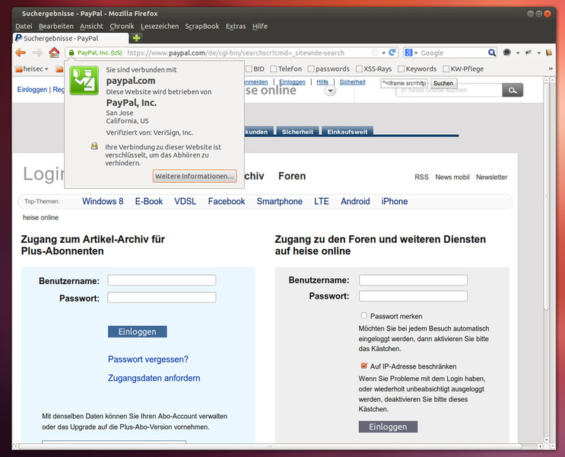Image resolution: width=565 pixels, height=457 pixels.
Task: Click the Suchen button
Action: tap(443, 83)
